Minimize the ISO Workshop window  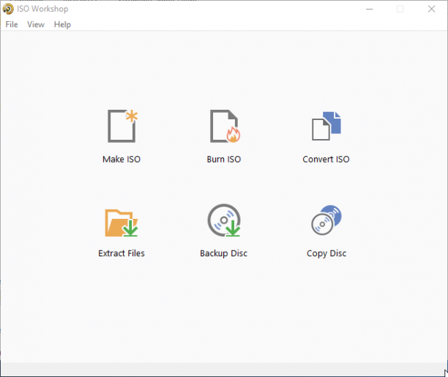tap(370, 9)
